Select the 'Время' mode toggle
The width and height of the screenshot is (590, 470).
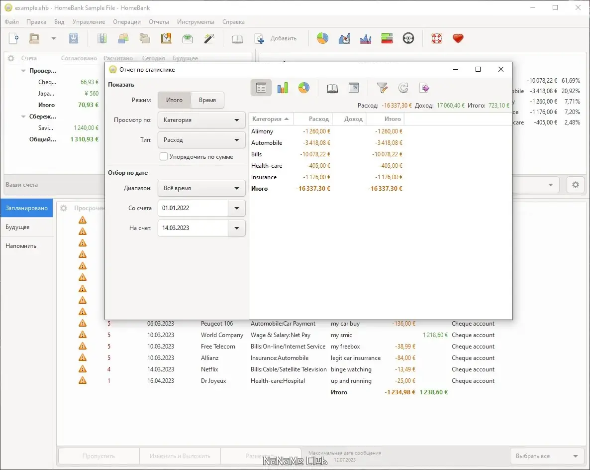[x=207, y=100]
